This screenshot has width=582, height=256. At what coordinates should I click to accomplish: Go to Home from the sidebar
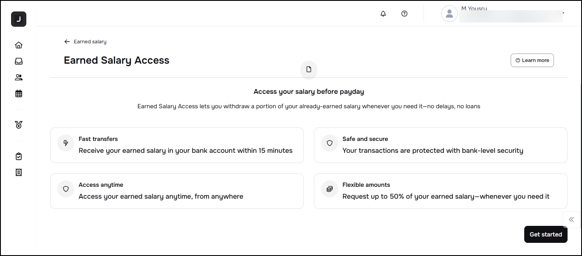(19, 45)
